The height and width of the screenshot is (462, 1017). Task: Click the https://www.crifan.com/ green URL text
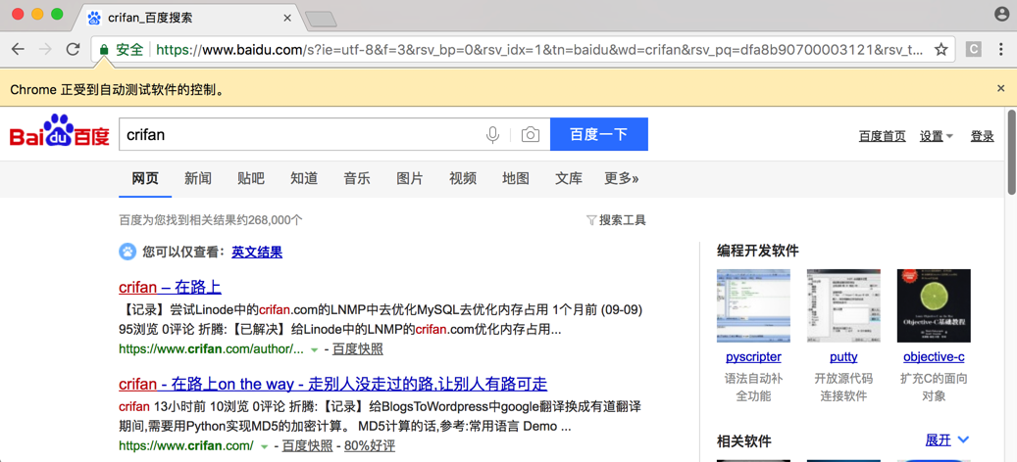[186, 445]
